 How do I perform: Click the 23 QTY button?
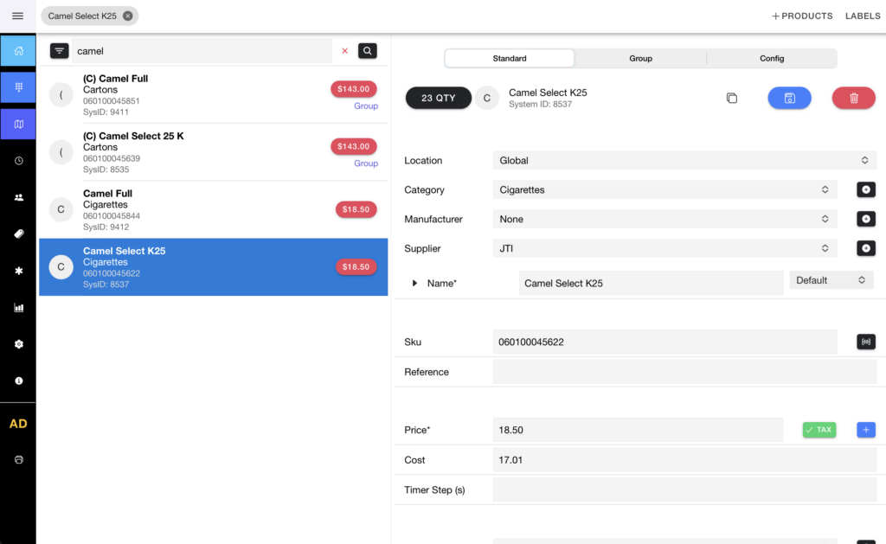[x=439, y=99]
